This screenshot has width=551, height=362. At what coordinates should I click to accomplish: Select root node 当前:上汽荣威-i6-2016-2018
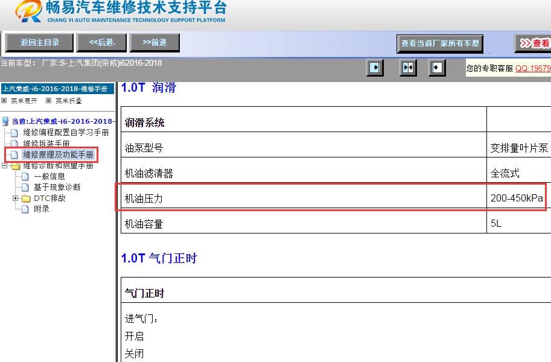[63, 121]
